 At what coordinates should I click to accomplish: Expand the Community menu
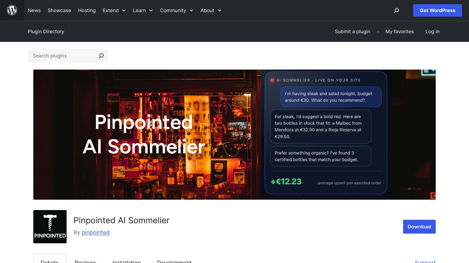coord(177,10)
